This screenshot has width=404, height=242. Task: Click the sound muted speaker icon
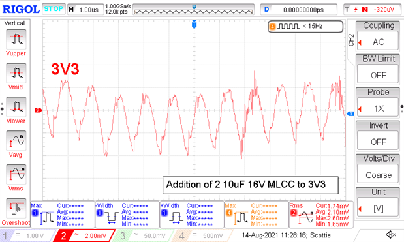391,235
